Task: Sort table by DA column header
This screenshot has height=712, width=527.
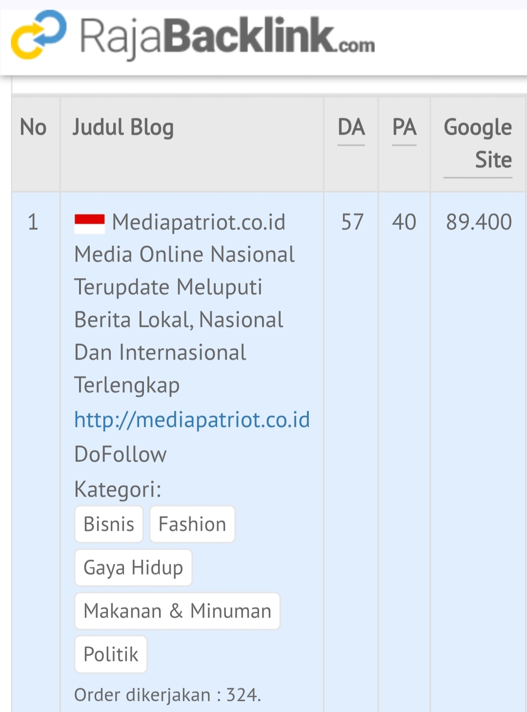Action: point(351,128)
